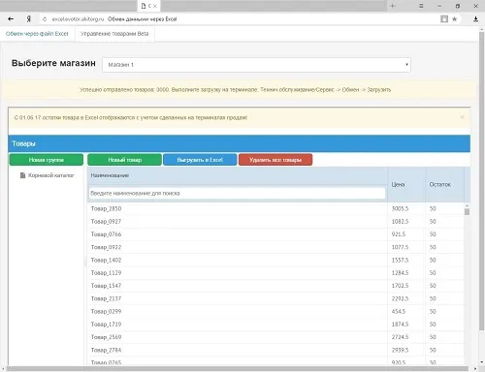
Task: Dismiss the yellow stock notice with X
Action: 462,117
